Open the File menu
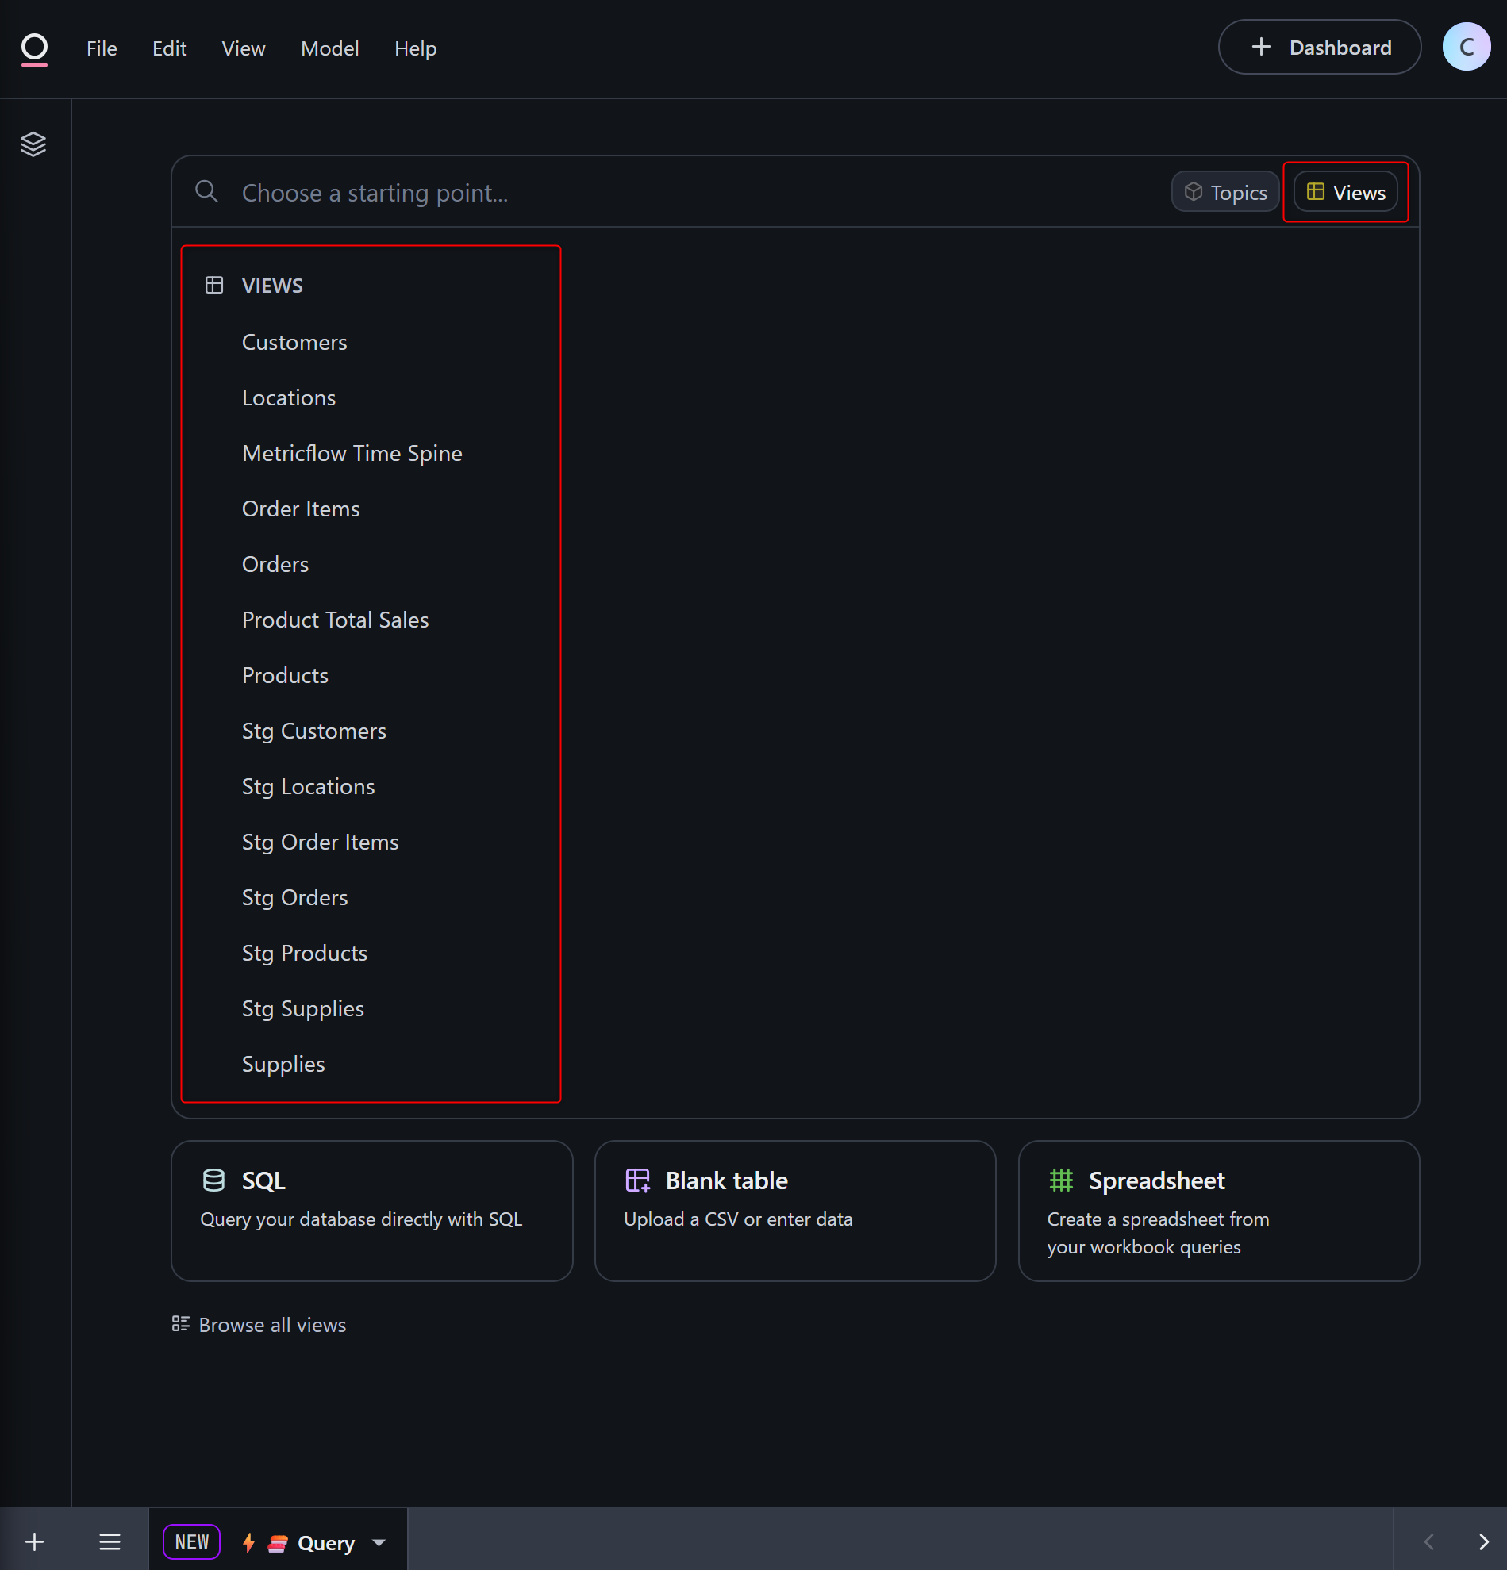 coord(102,49)
